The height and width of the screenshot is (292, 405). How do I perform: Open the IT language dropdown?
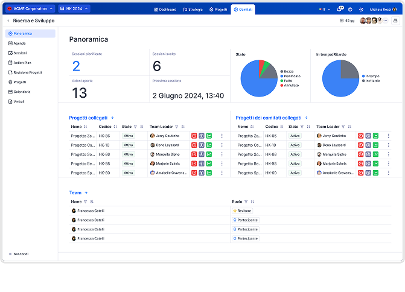click(324, 10)
